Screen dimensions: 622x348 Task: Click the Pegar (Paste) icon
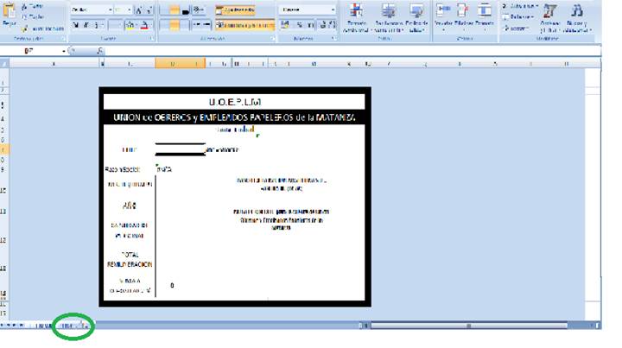pyautogui.click(x=9, y=15)
